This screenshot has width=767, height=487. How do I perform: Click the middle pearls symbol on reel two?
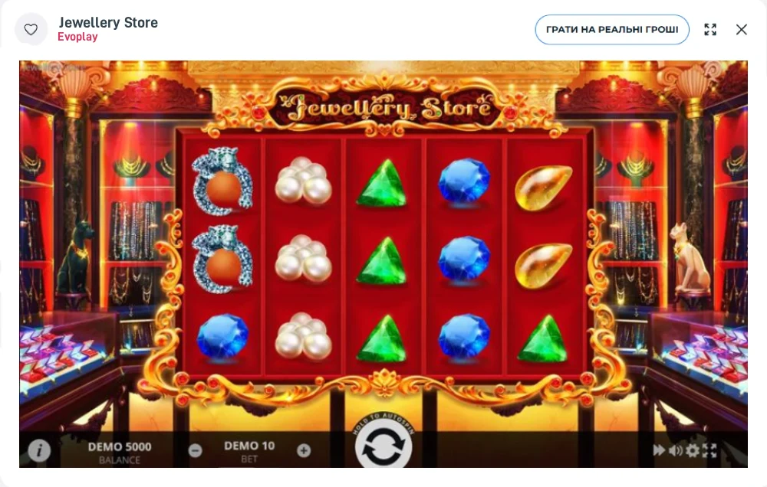[x=303, y=259]
